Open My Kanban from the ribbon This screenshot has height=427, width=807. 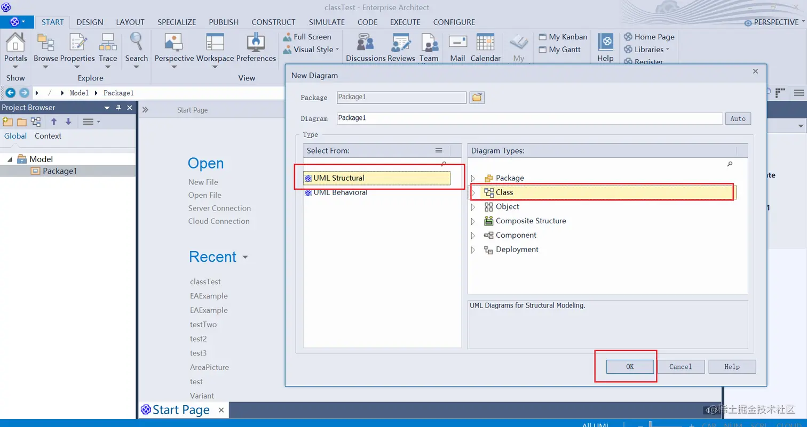coord(563,37)
